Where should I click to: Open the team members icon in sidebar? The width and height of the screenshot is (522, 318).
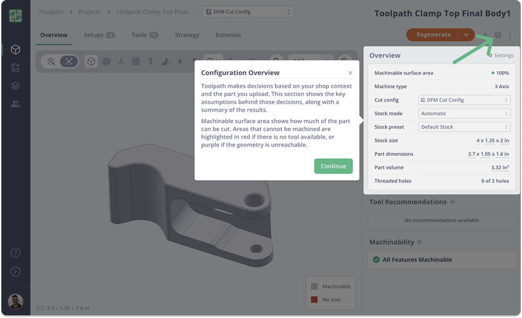[16, 103]
